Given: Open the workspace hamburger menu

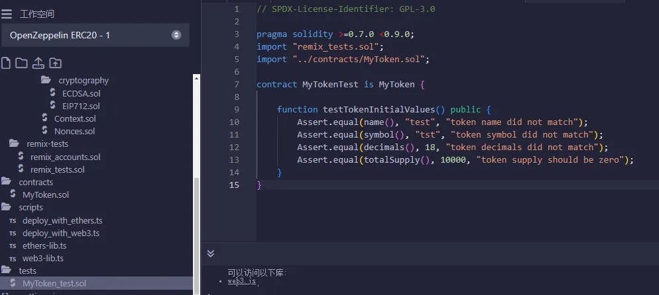Looking at the screenshot, I should point(7,15).
